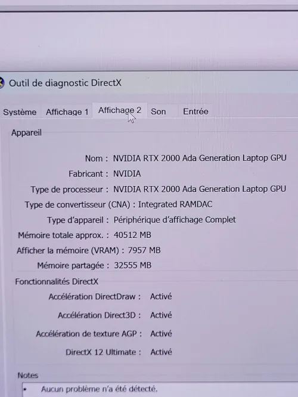The width and height of the screenshot is (298, 397).
Task: Open the Son tab
Action: coord(159,111)
